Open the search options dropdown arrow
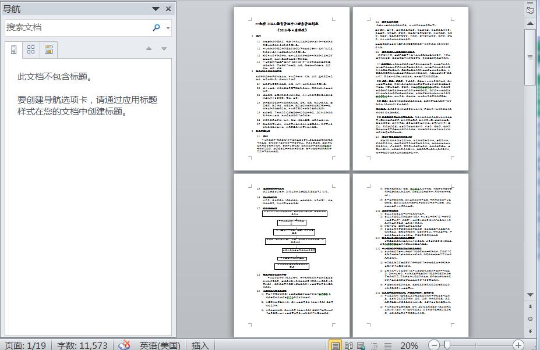The image size is (540, 350). click(168, 28)
